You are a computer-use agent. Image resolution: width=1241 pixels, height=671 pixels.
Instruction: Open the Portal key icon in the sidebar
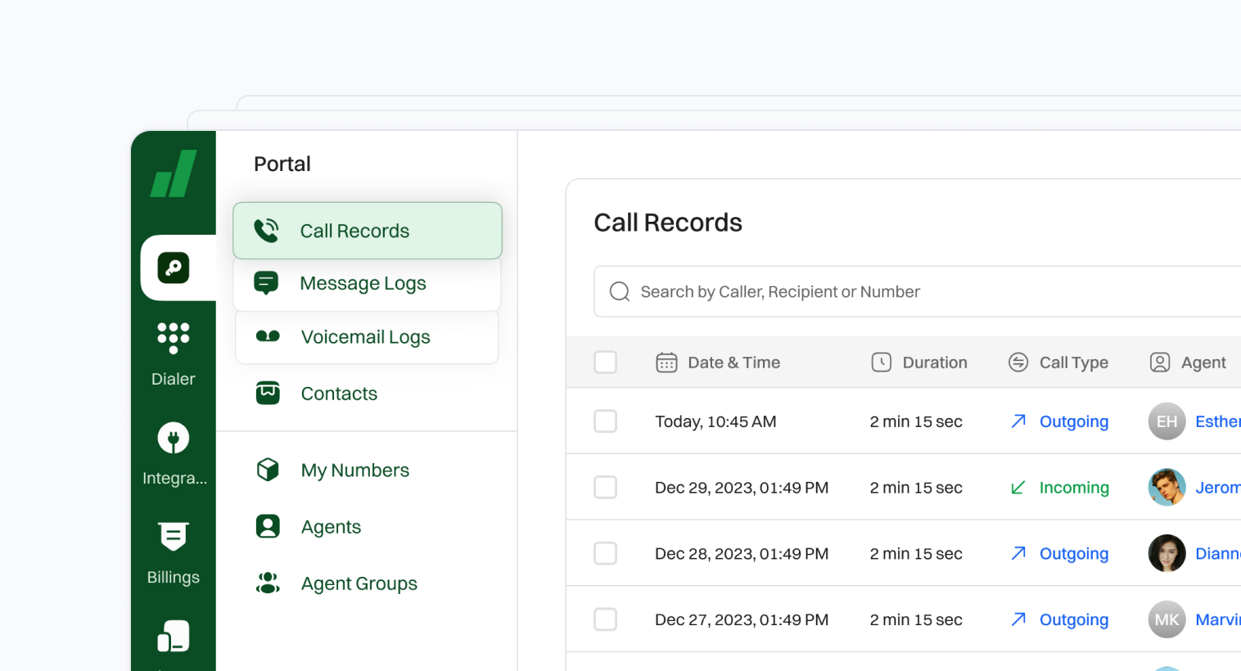click(174, 268)
